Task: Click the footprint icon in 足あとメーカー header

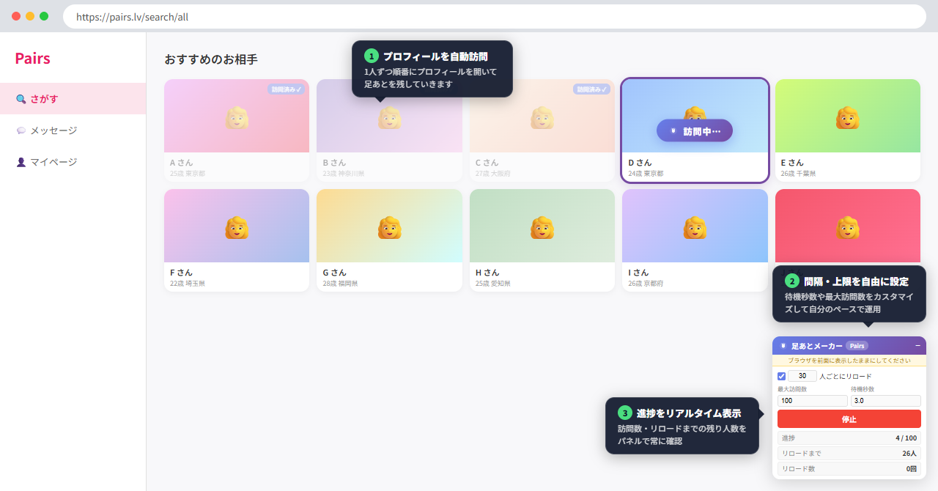Action: tap(783, 346)
